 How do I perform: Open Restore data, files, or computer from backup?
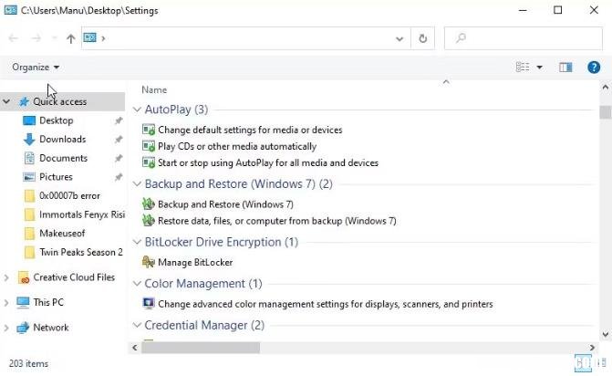276,221
